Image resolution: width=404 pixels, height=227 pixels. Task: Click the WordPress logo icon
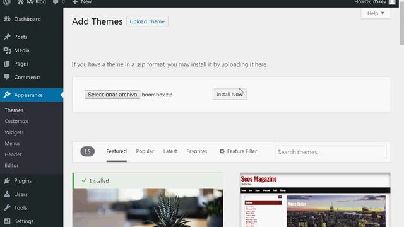tap(7, 3)
